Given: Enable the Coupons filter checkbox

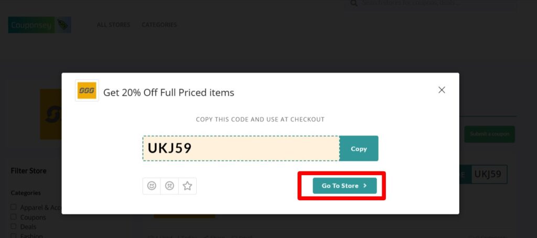Looking at the screenshot, I should point(14,217).
